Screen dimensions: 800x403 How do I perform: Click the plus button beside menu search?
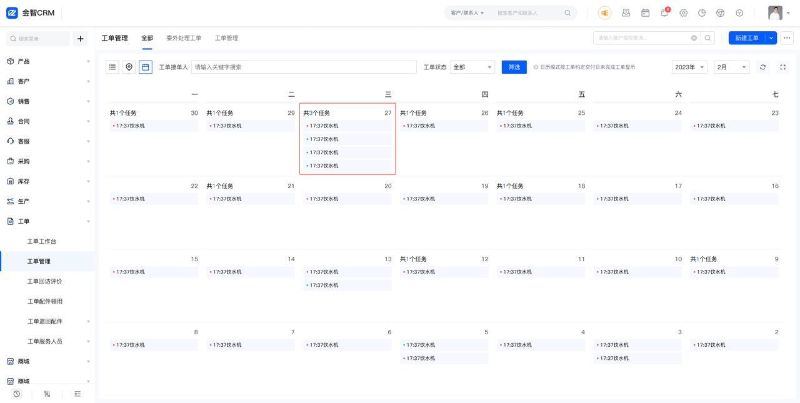(x=81, y=39)
